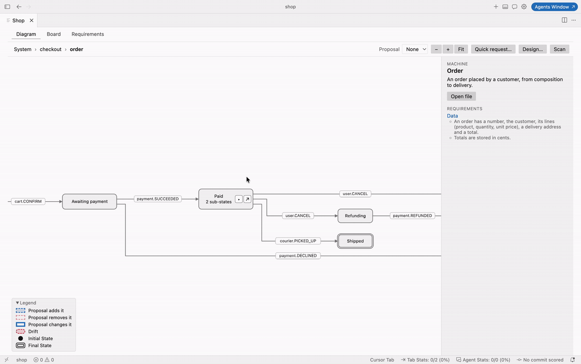Expand Paid sub-states with the triangle button
The height and width of the screenshot is (364, 581).
click(239, 199)
